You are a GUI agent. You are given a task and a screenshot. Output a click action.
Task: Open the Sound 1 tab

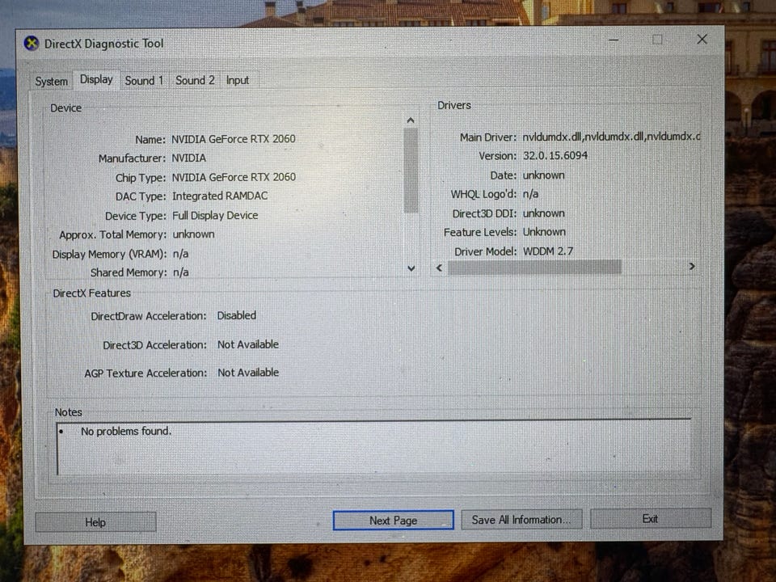coord(144,80)
